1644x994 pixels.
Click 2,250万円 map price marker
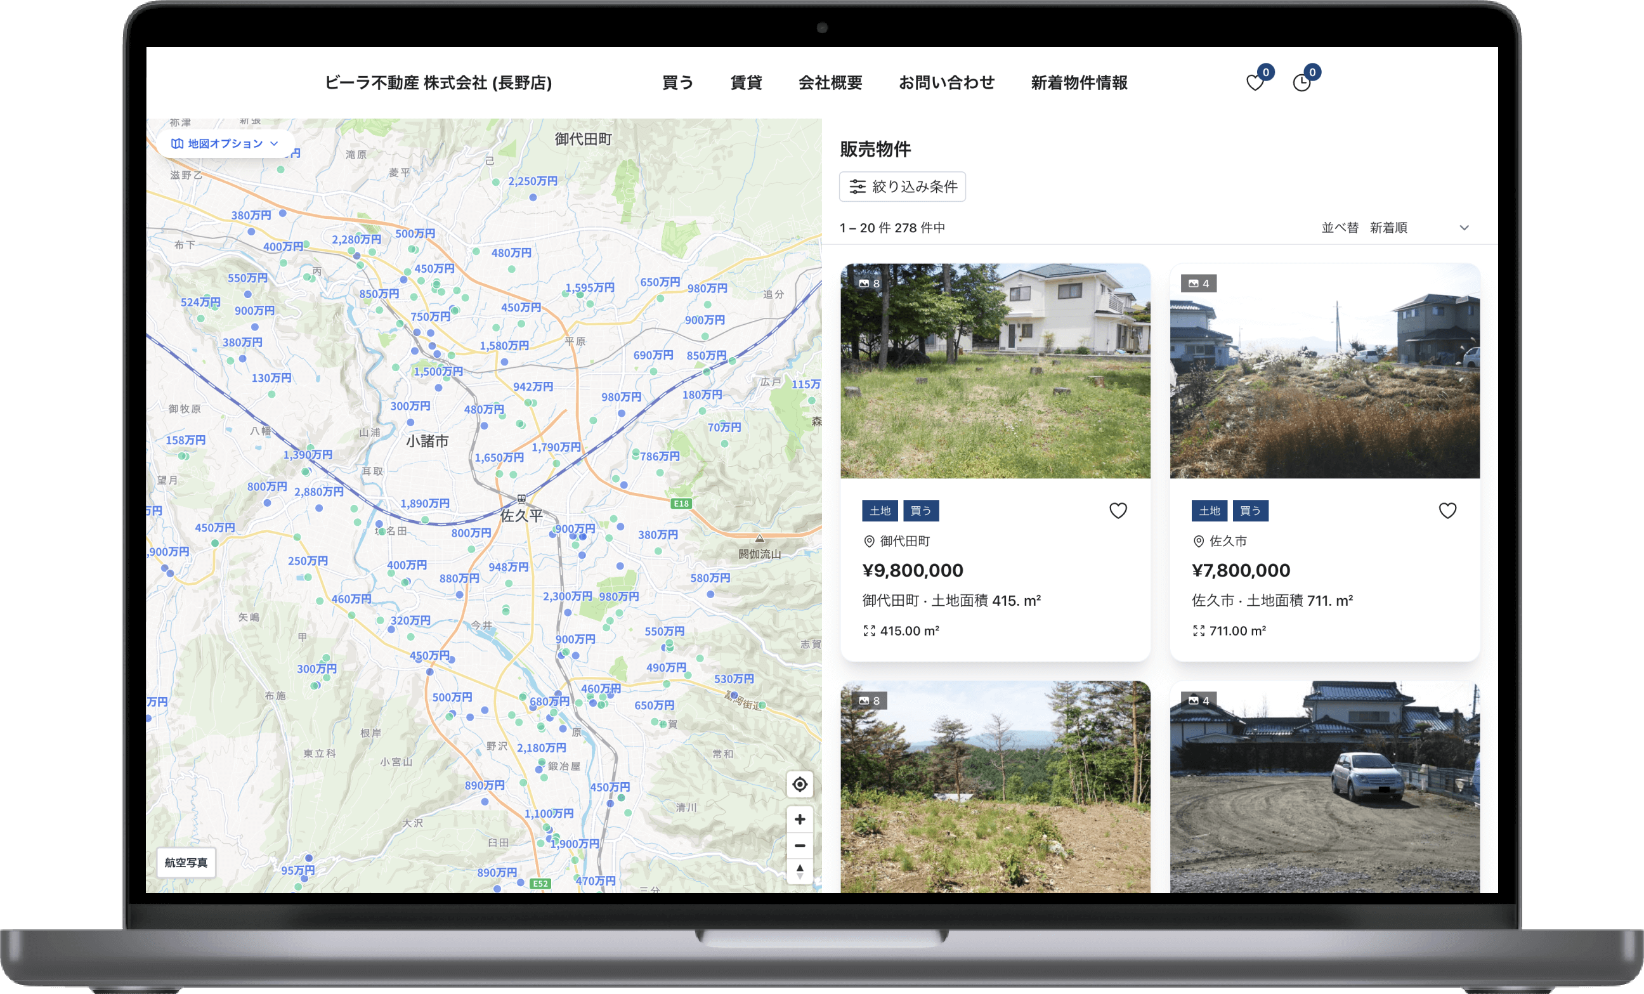(x=532, y=181)
